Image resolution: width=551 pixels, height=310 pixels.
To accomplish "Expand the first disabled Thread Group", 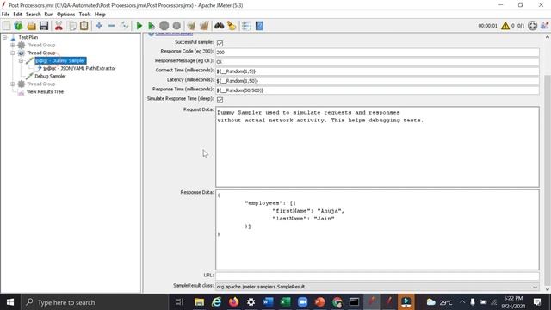I will tap(13, 45).
